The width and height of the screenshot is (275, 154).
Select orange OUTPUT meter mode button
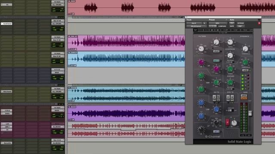pyautogui.click(x=244, y=98)
